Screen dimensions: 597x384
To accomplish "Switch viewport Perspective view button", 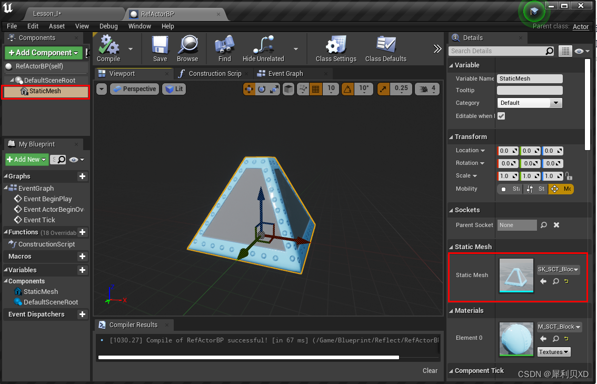I will pos(134,89).
